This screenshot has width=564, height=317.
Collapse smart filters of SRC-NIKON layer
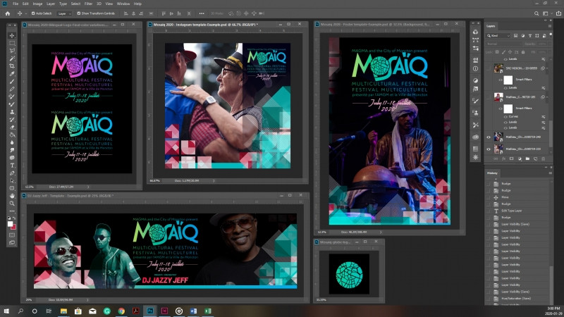point(547,68)
